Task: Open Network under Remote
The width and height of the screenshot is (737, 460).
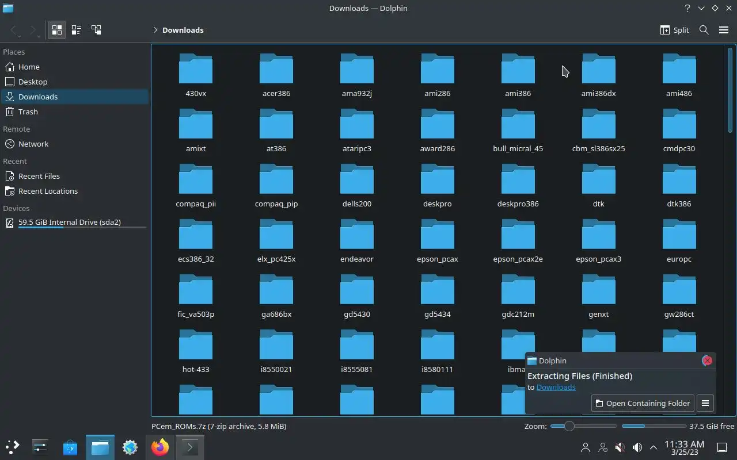Action: tap(75, 144)
